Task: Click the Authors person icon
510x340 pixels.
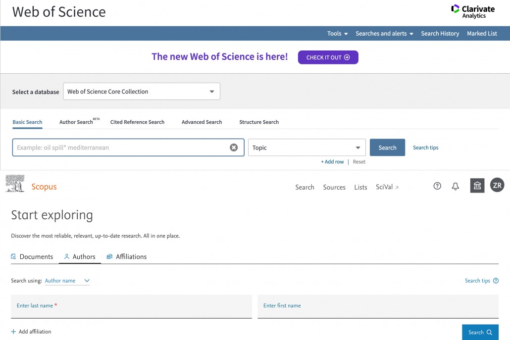Action: [67, 256]
